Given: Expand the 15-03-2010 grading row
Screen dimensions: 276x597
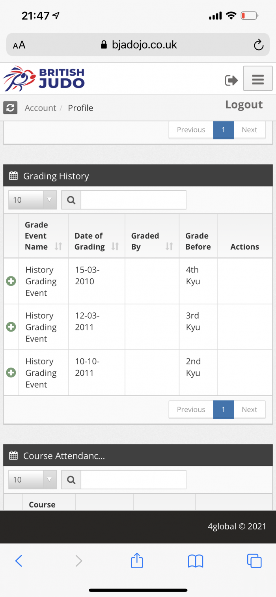Looking at the screenshot, I should [11, 281].
